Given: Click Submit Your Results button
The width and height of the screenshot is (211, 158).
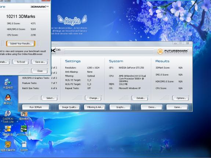Looking at the screenshot, I should [21, 44].
